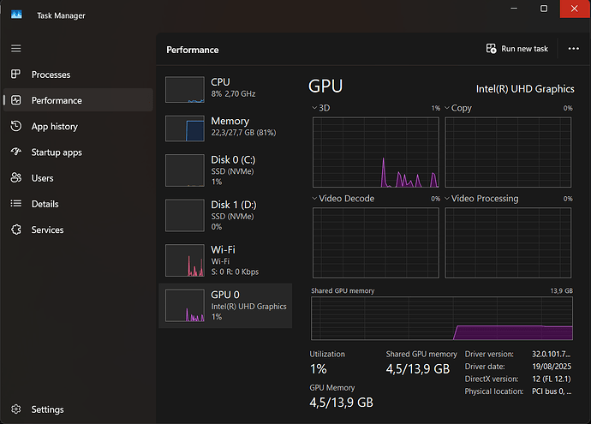Open the Video Processing engine dropdown chevron
Screen dimensions: 591x424
pos(447,198)
